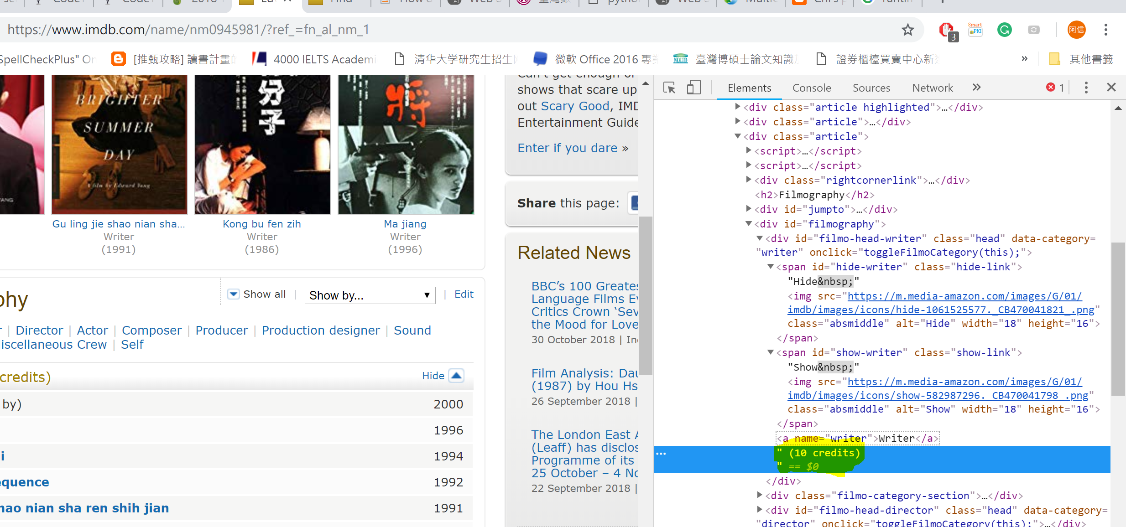The width and height of the screenshot is (1126, 527).
Task: Expand the filmo-category-section div node
Action: click(759, 495)
